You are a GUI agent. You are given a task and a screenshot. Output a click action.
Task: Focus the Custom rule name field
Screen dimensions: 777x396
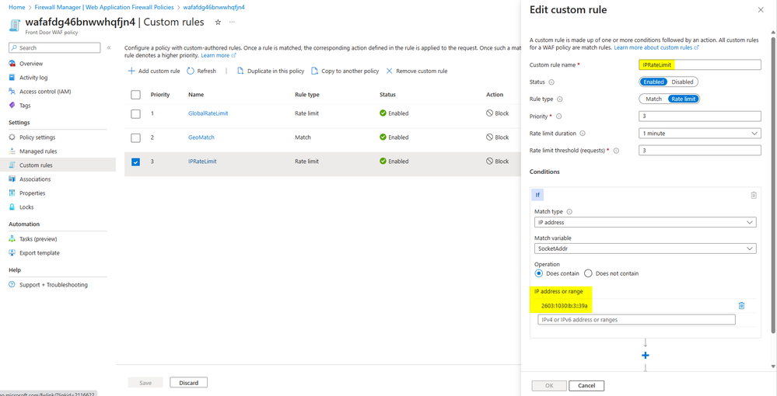click(700, 65)
